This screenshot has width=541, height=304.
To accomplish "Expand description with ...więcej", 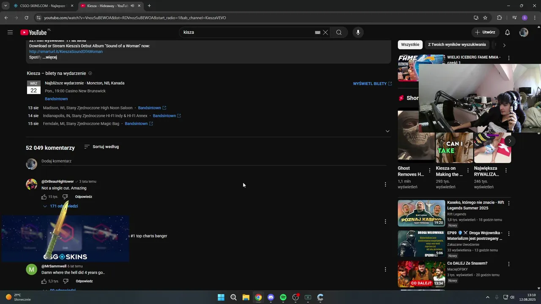I will [x=49, y=57].
